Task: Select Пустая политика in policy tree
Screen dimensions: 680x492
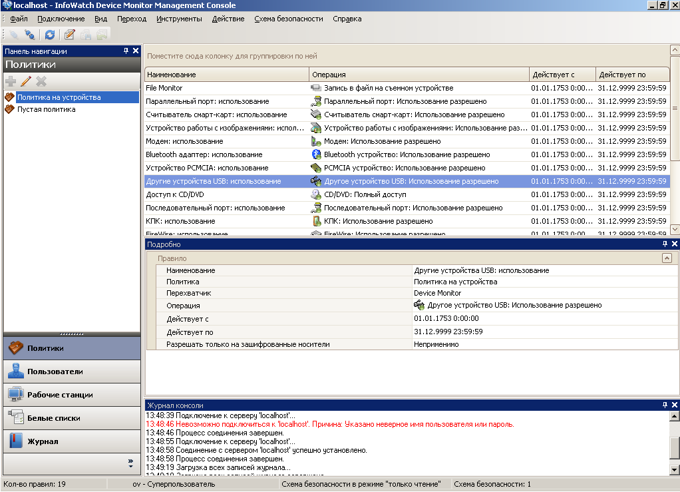Action: [46, 109]
